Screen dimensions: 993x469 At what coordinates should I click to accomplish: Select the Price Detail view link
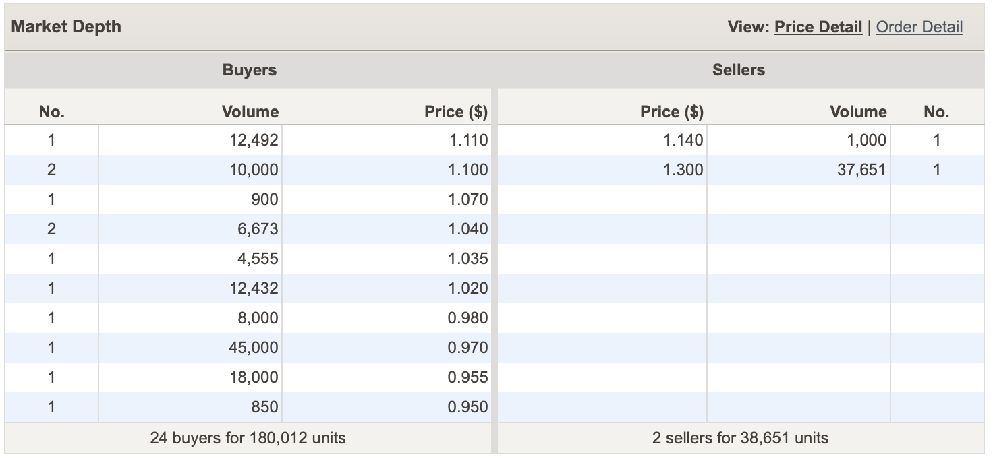818,27
